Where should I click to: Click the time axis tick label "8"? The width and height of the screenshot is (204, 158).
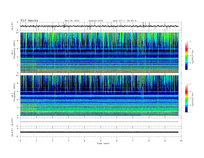coord(149,141)
